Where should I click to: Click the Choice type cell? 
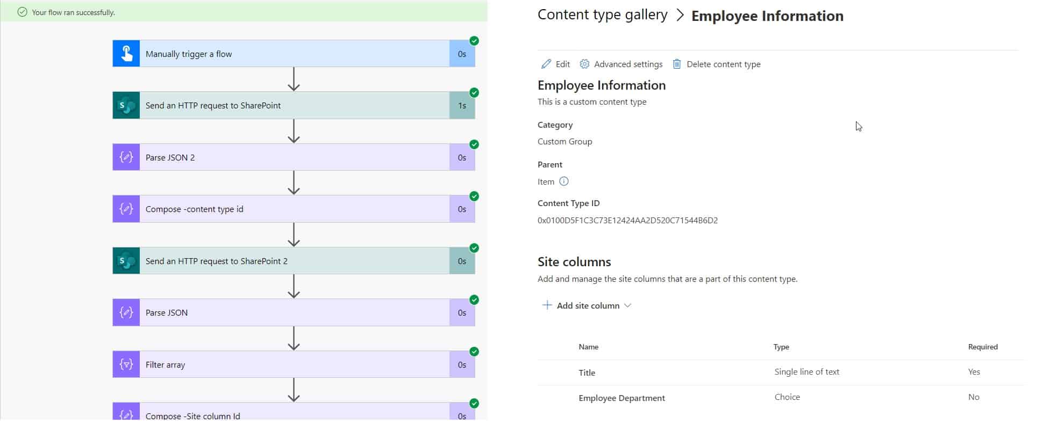(x=787, y=397)
